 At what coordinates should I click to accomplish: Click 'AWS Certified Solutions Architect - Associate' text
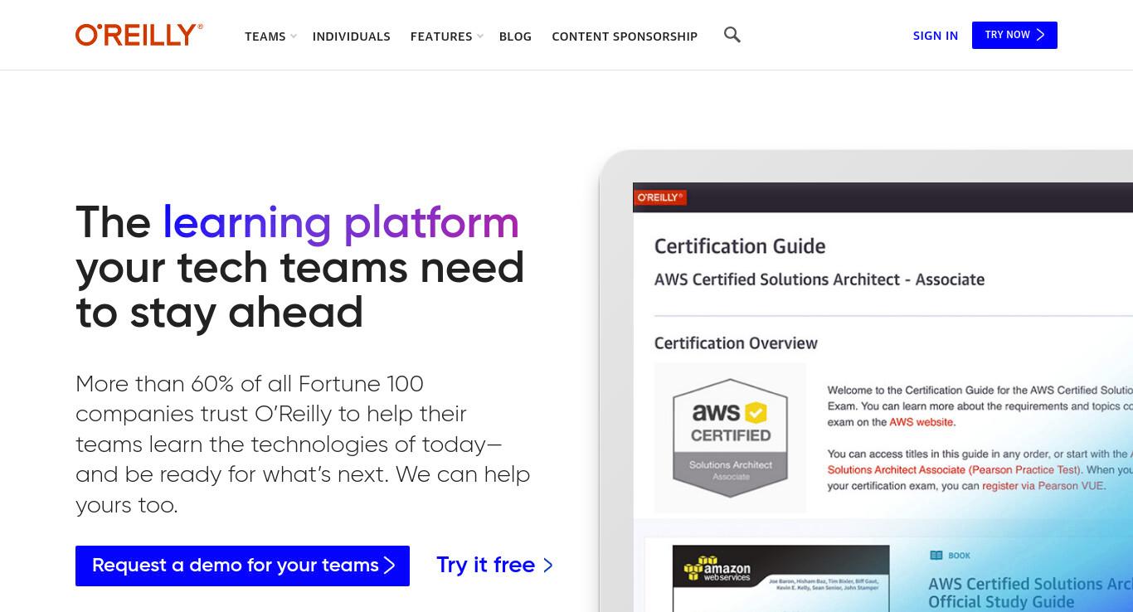click(819, 279)
